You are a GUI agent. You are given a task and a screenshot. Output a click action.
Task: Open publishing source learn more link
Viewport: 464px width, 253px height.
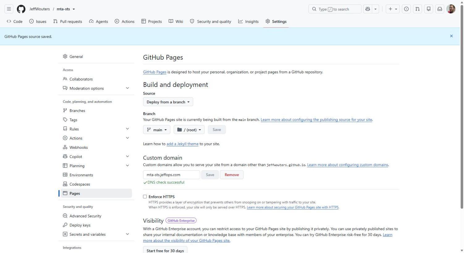(x=316, y=120)
